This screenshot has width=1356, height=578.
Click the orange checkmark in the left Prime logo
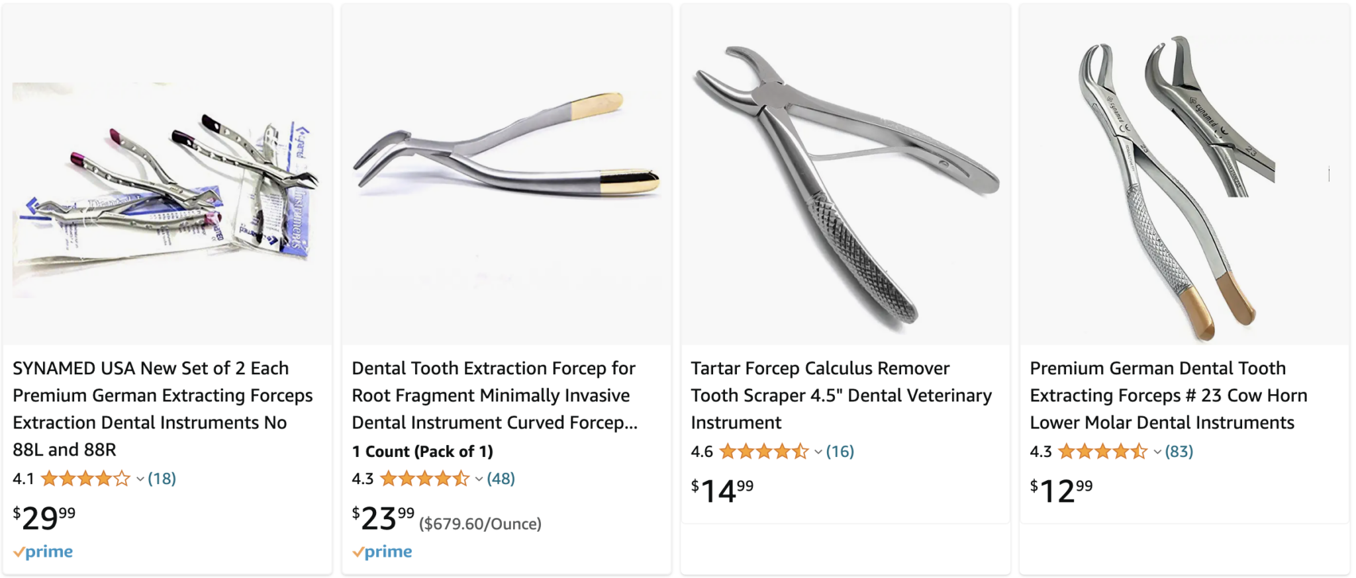21,550
